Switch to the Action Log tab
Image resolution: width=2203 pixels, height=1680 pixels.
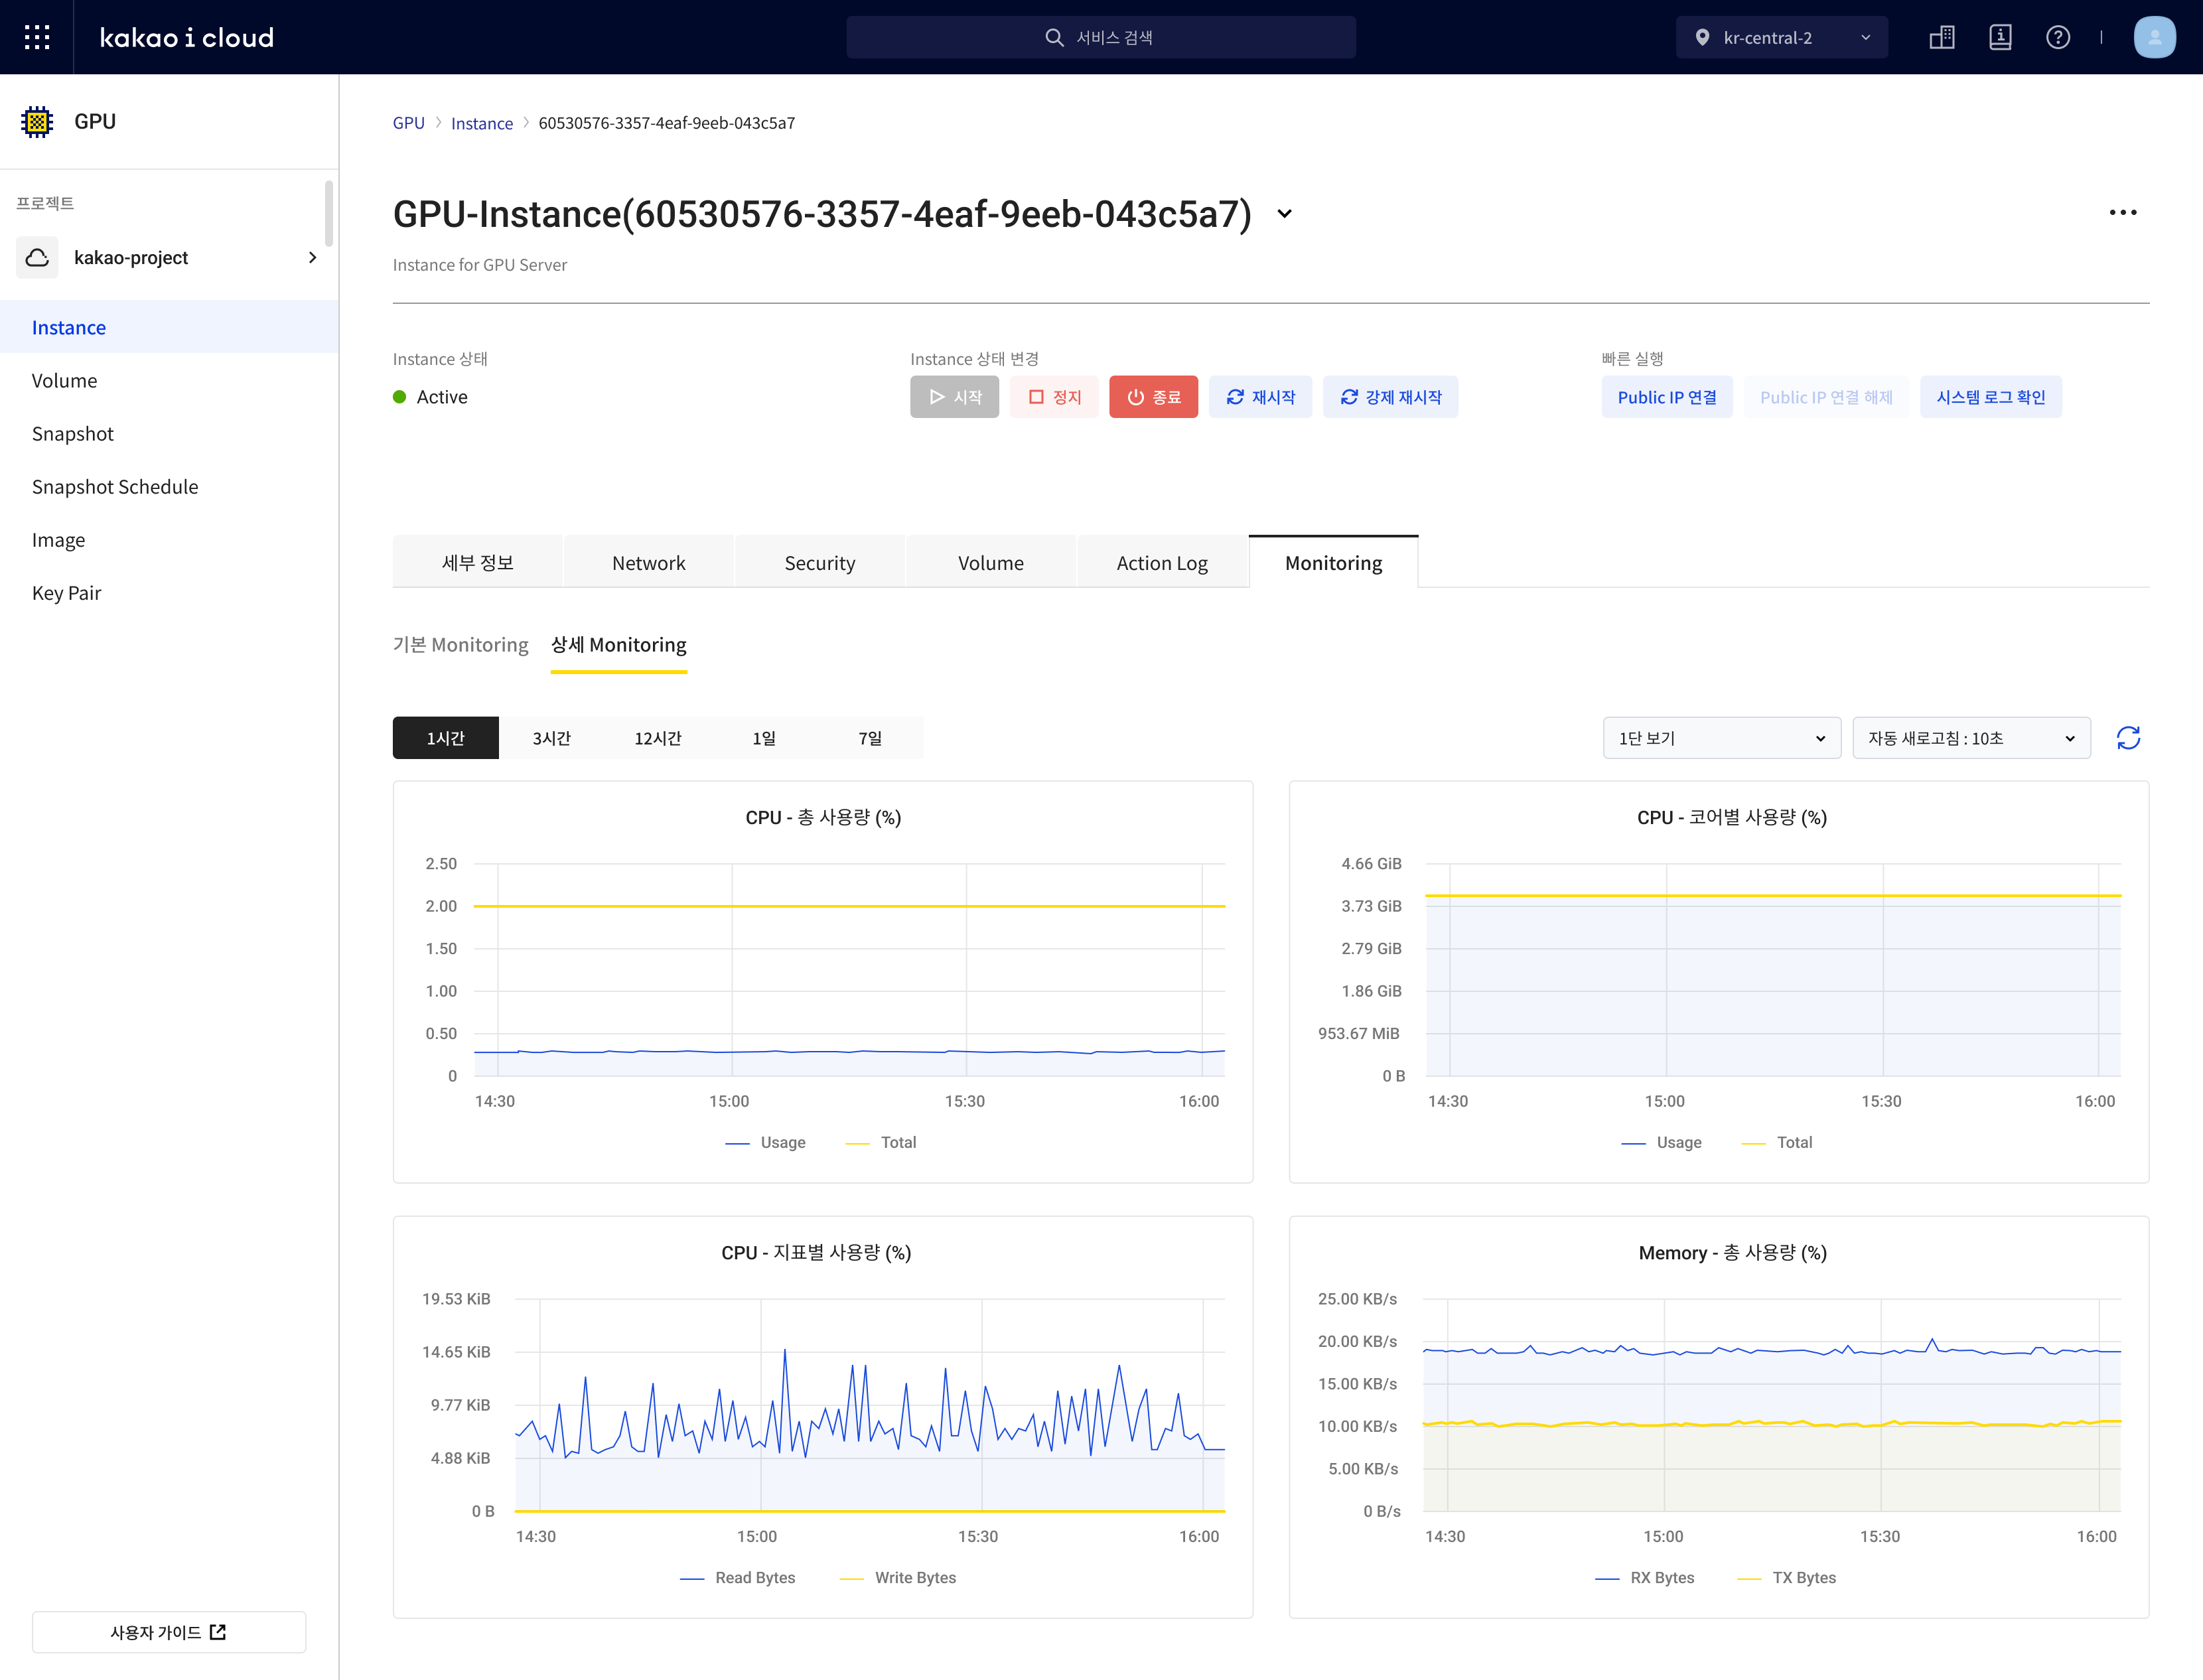(1162, 563)
